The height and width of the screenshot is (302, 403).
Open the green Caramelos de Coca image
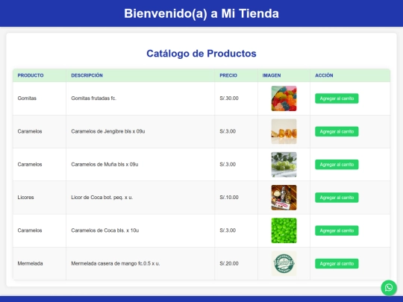pyautogui.click(x=284, y=230)
